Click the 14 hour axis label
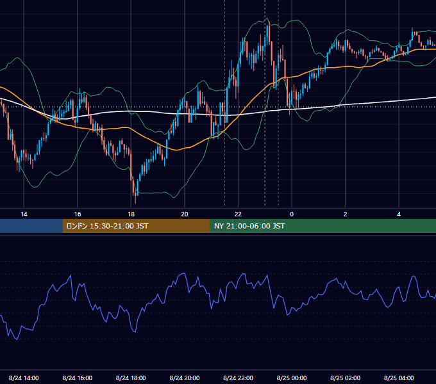Screen dimensions: 436x384 [24, 214]
